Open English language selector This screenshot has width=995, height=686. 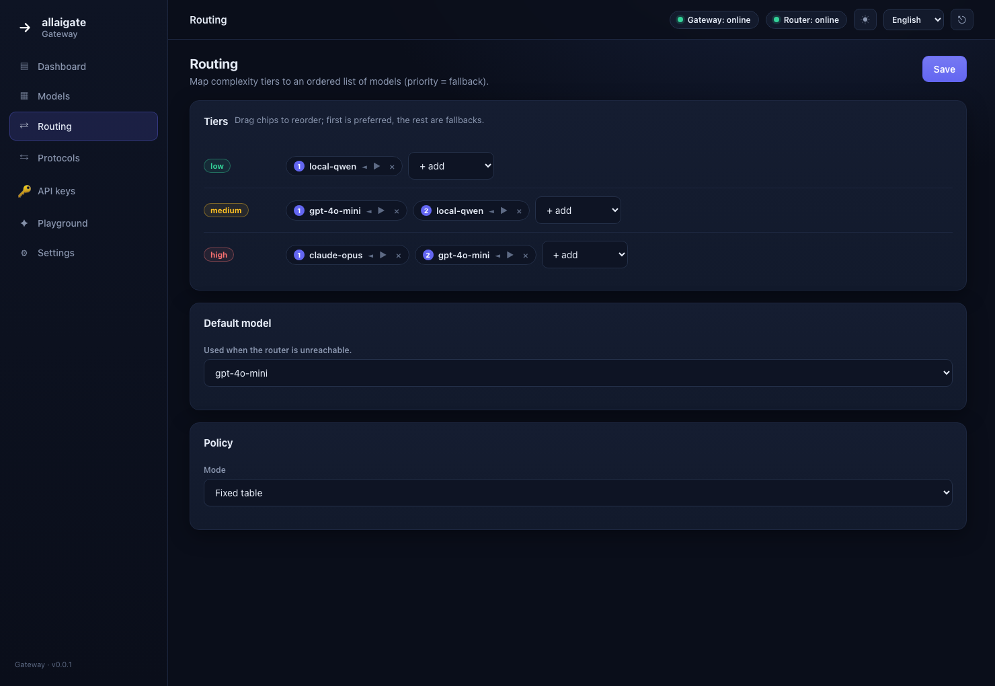[x=914, y=20]
